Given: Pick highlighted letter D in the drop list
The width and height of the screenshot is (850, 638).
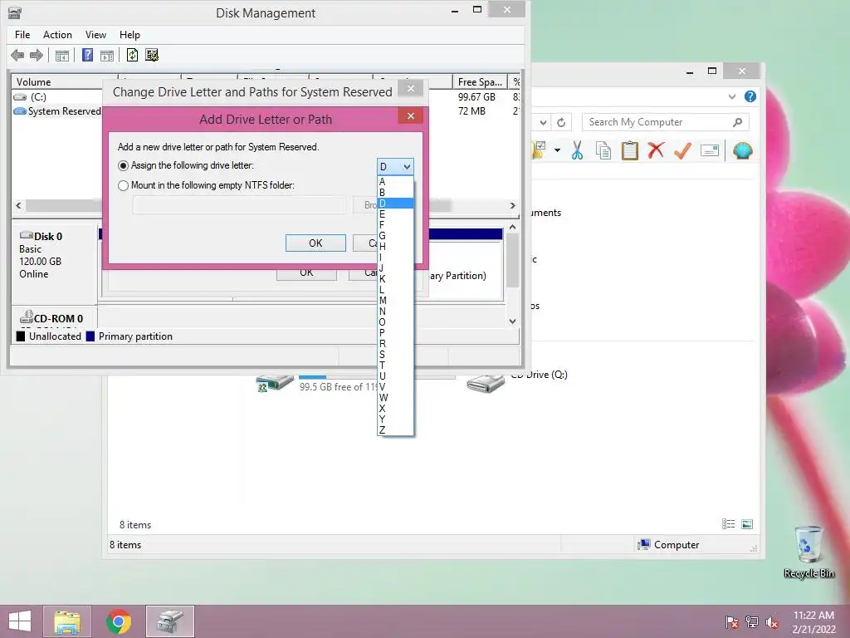Looking at the screenshot, I should (x=395, y=204).
